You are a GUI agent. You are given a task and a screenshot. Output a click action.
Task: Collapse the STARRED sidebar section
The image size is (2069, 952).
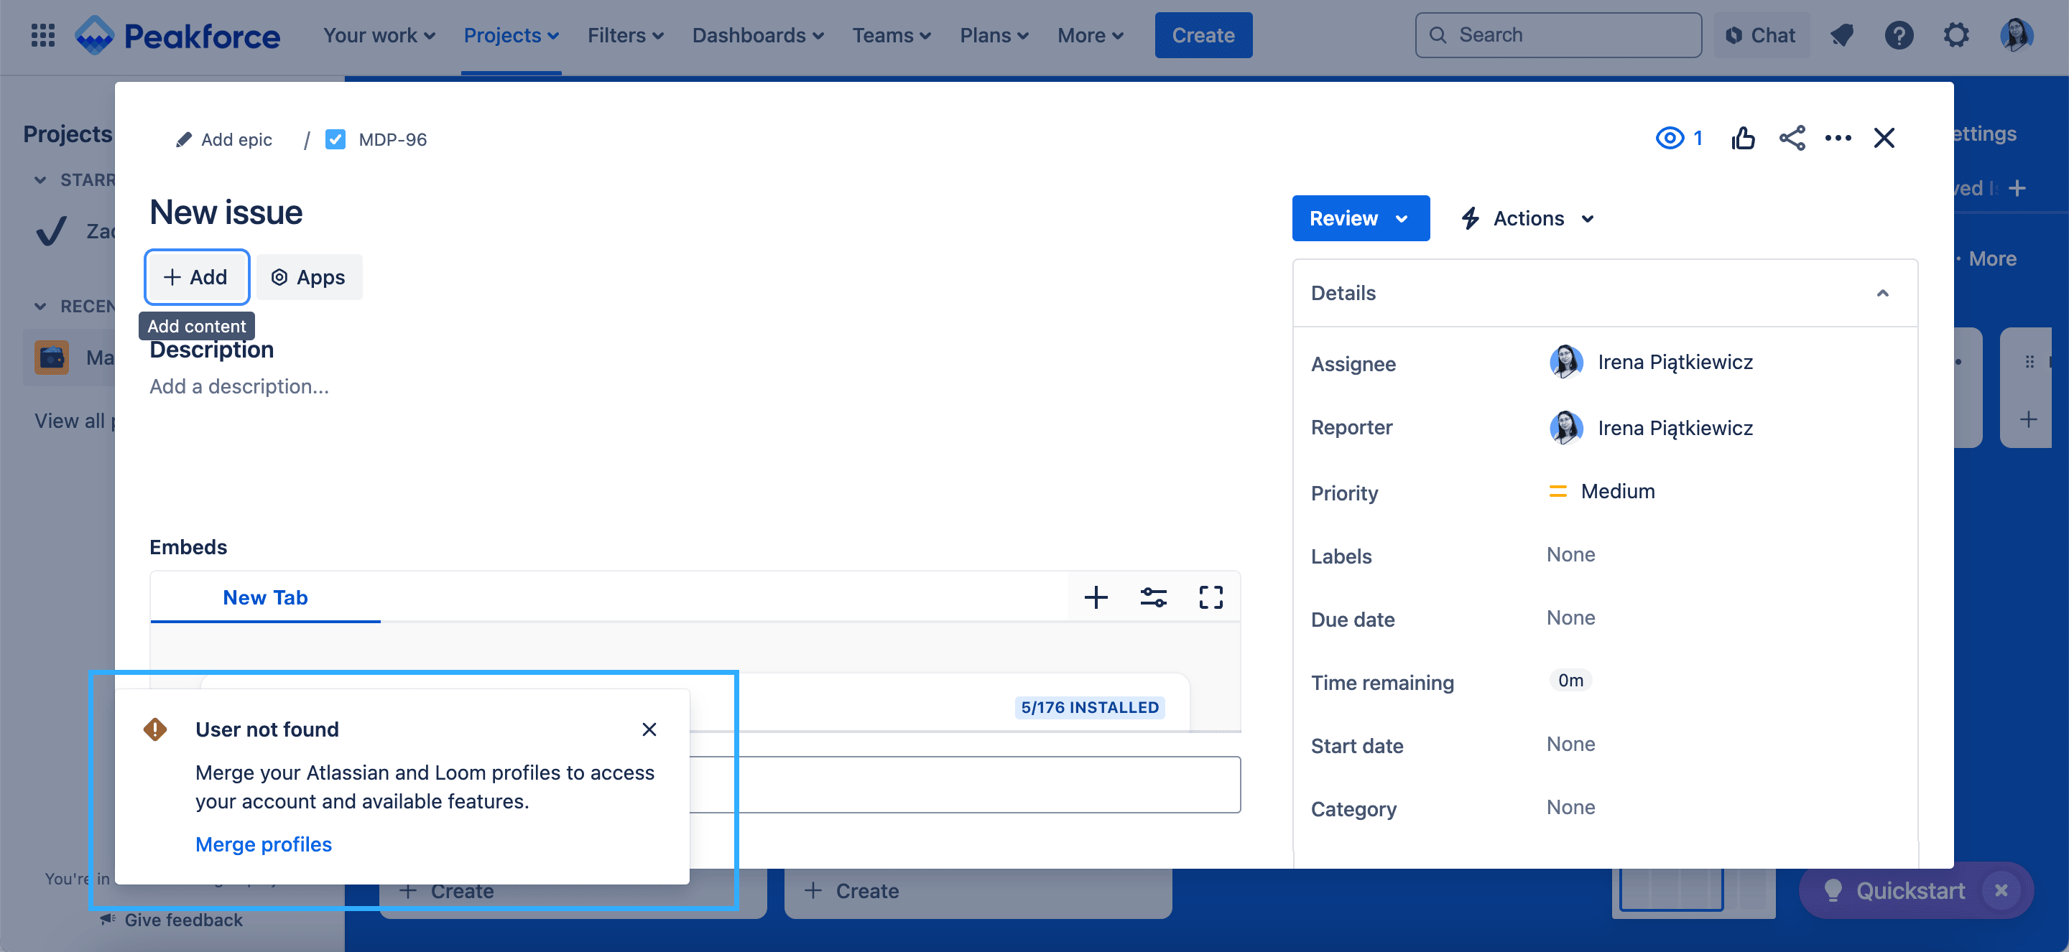click(x=40, y=179)
